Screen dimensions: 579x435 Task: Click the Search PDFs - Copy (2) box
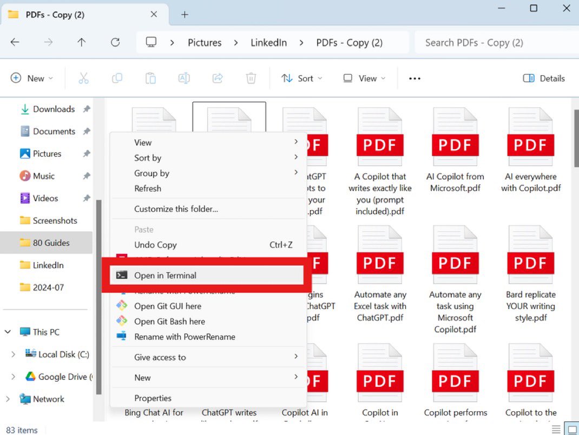click(497, 43)
